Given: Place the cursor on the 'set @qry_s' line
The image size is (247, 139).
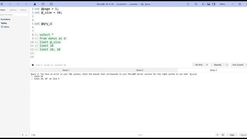Looking at the screenshot, I should pyautogui.click(x=43, y=24).
